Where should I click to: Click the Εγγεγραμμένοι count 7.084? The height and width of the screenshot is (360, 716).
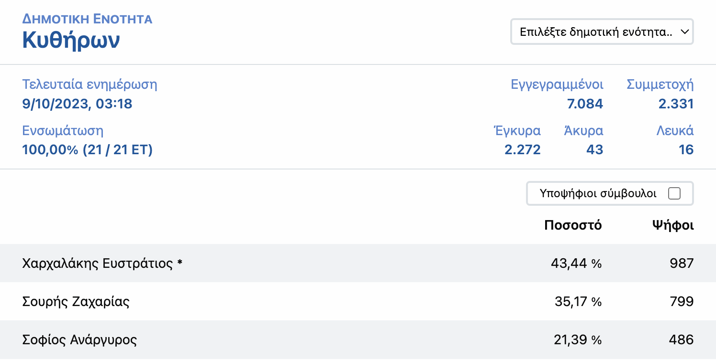click(x=585, y=104)
